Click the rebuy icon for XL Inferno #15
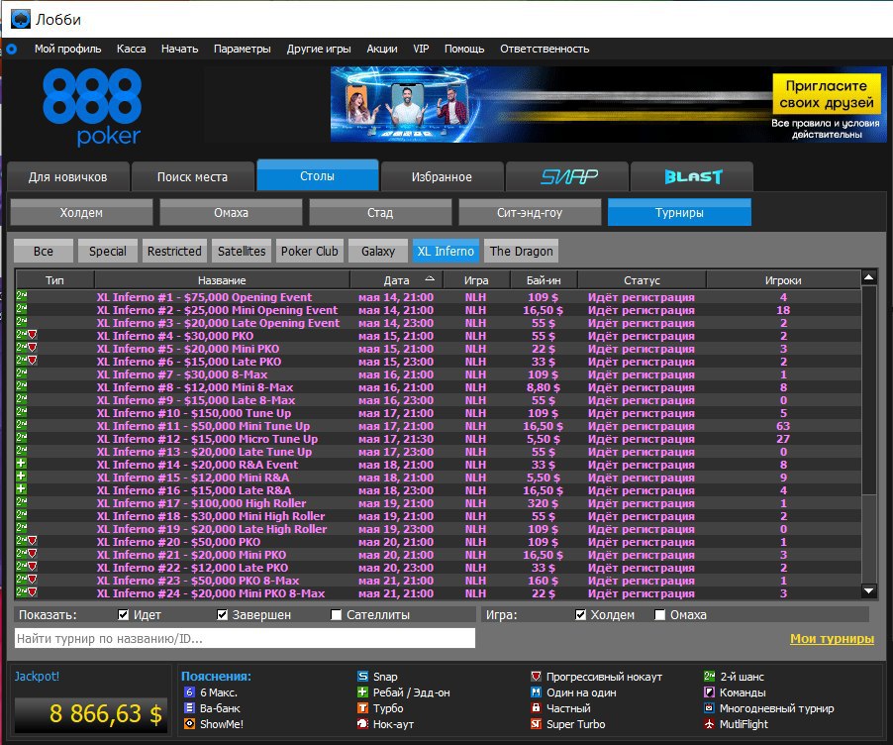The height and width of the screenshot is (745, 893). coord(21,476)
